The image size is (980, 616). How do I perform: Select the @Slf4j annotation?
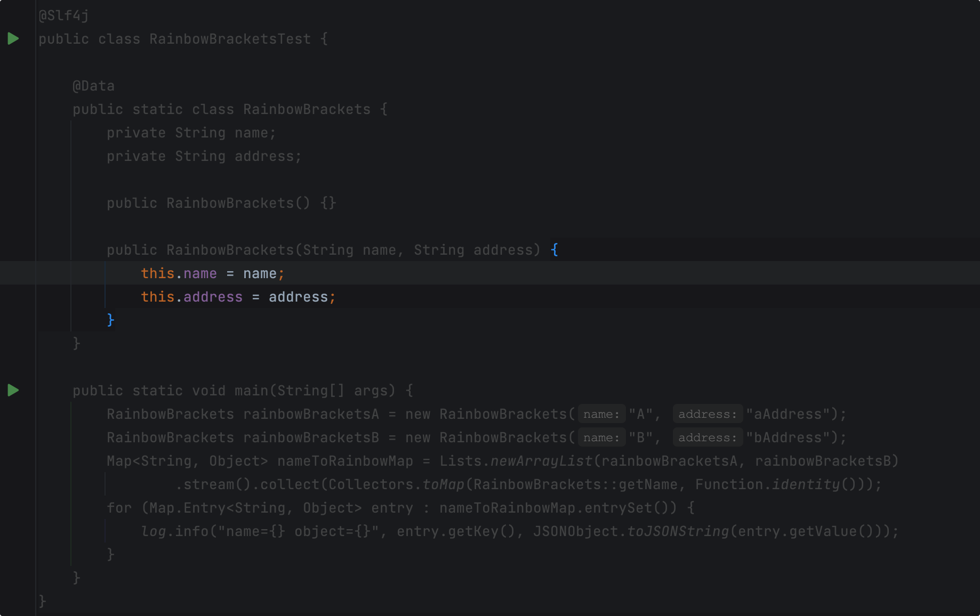tap(62, 15)
